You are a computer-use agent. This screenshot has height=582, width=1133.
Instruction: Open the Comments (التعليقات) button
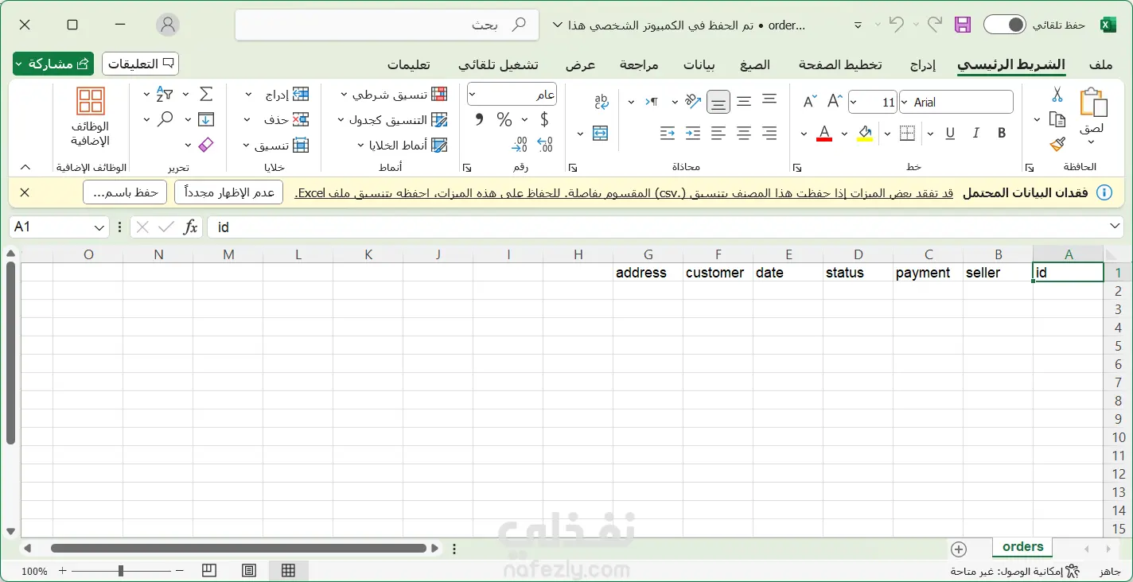click(x=140, y=64)
